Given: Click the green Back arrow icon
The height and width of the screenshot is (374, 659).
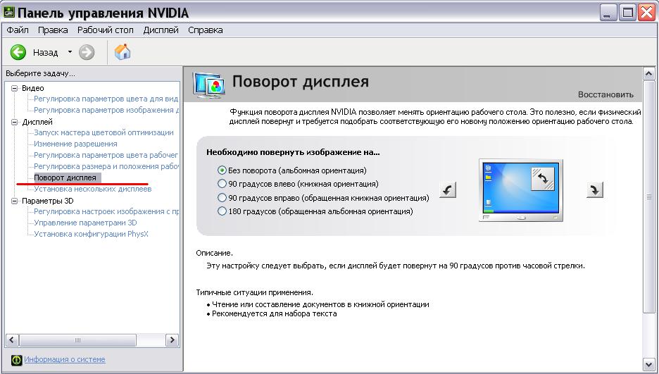Looking at the screenshot, I should (x=18, y=53).
